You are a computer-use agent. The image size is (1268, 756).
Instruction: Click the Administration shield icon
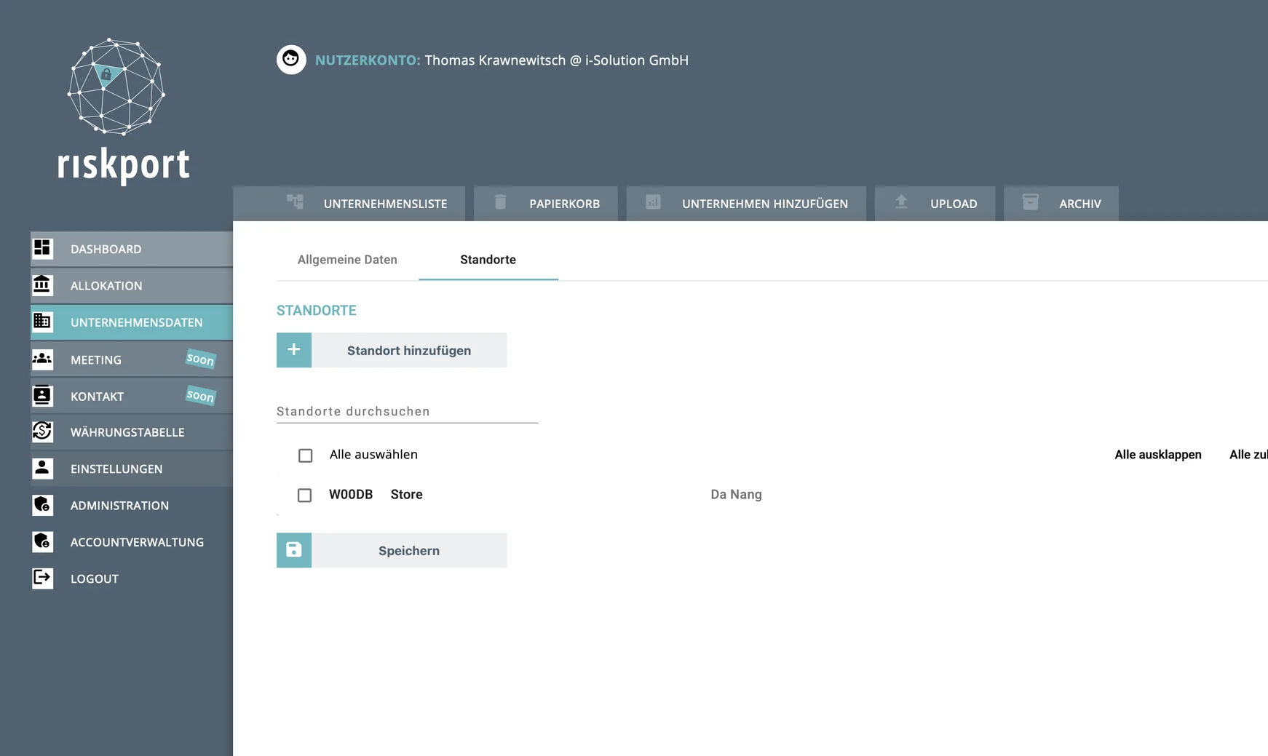coord(42,505)
